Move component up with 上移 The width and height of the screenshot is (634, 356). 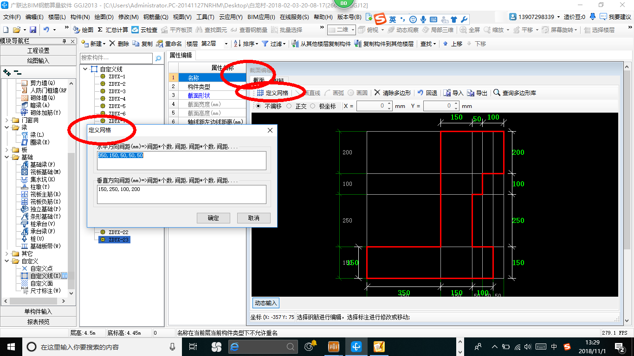(x=453, y=44)
